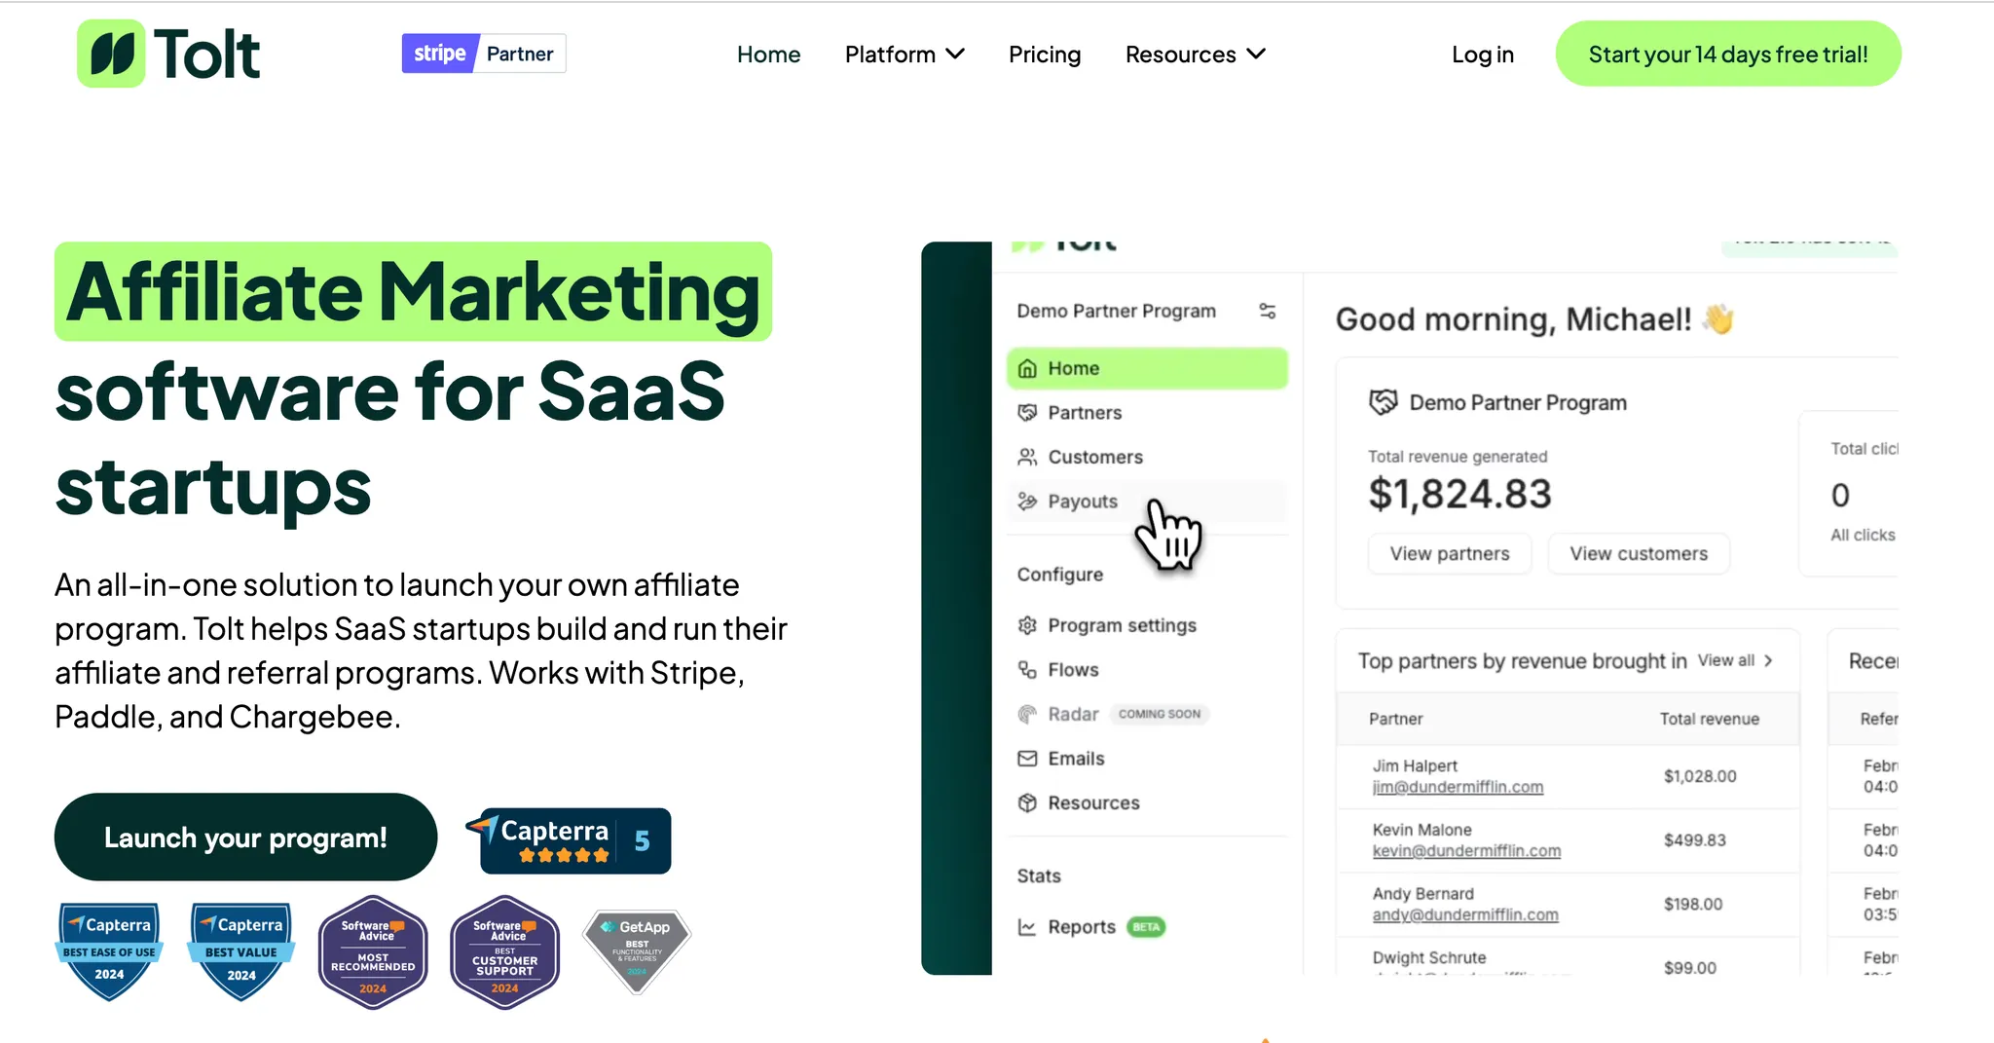The width and height of the screenshot is (1994, 1043).
Task: Click Start your 14 days free trial
Action: tap(1728, 54)
